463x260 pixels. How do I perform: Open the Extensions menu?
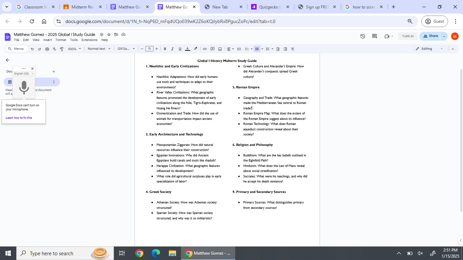89,40
